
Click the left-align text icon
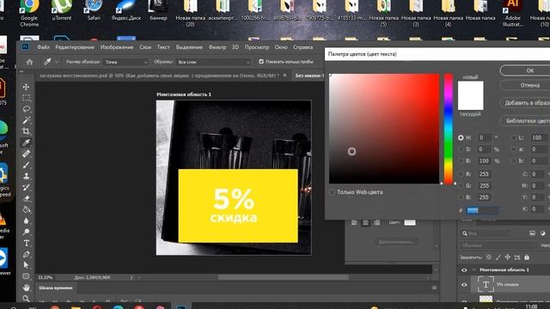[x=354, y=222]
